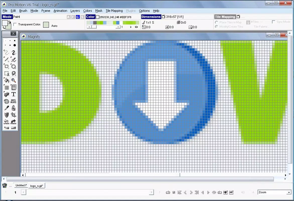Click the CLR clear tool
The width and height of the screenshot is (294, 201).
click(x=6, y=94)
